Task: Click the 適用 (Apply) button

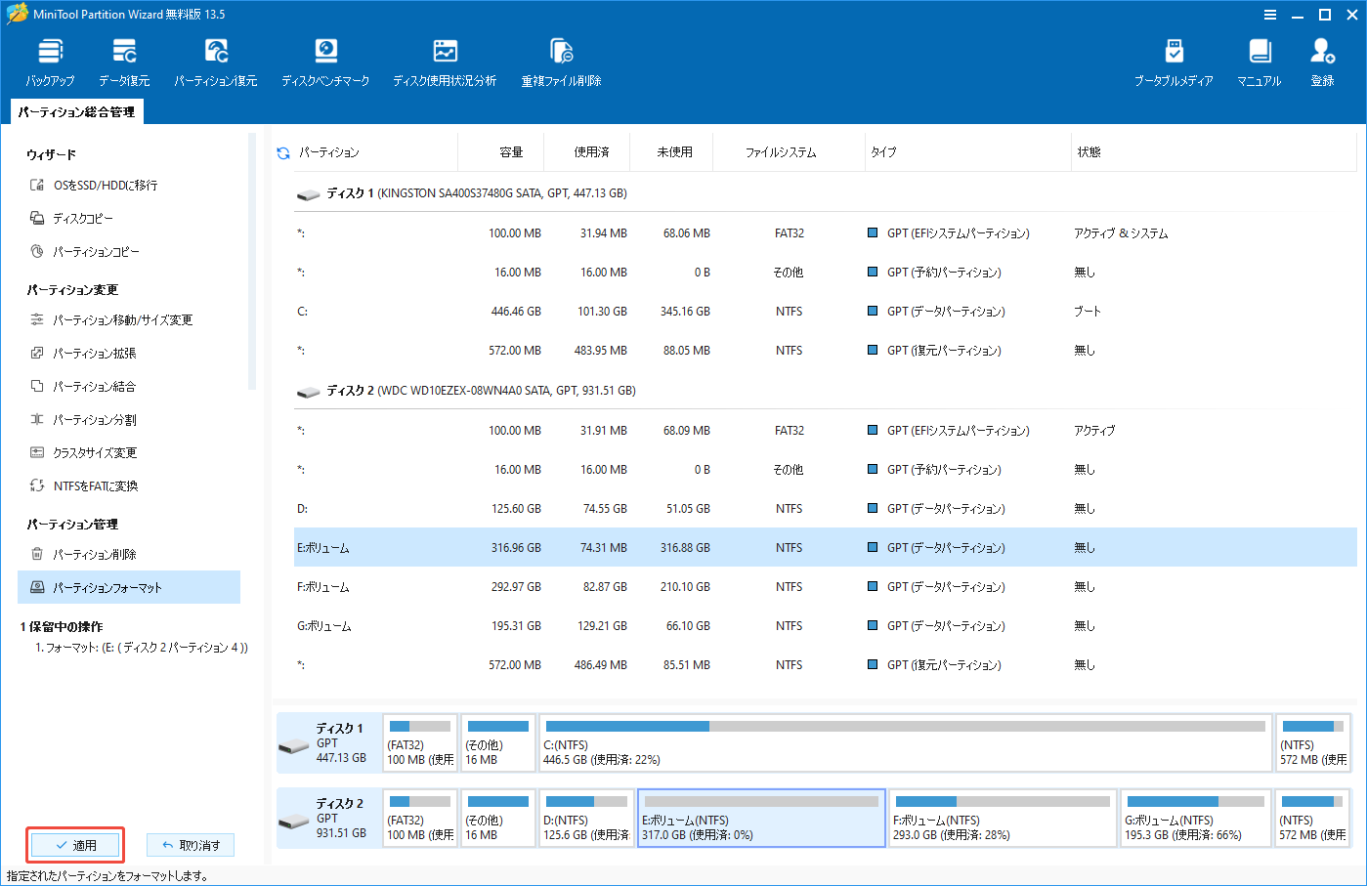Action: [x=75, y=844]
